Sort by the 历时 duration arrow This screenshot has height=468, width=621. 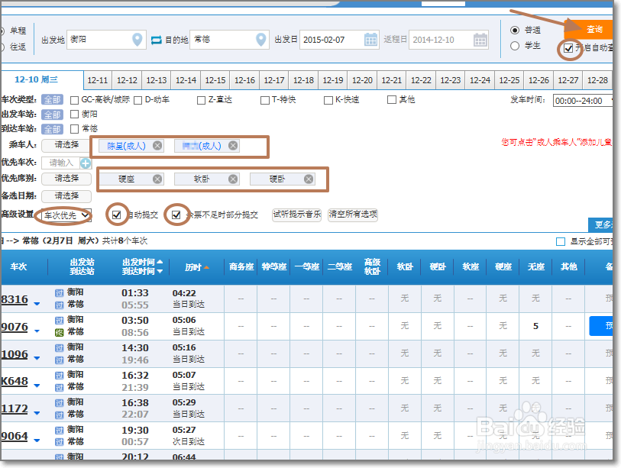[x=206, y=268]
